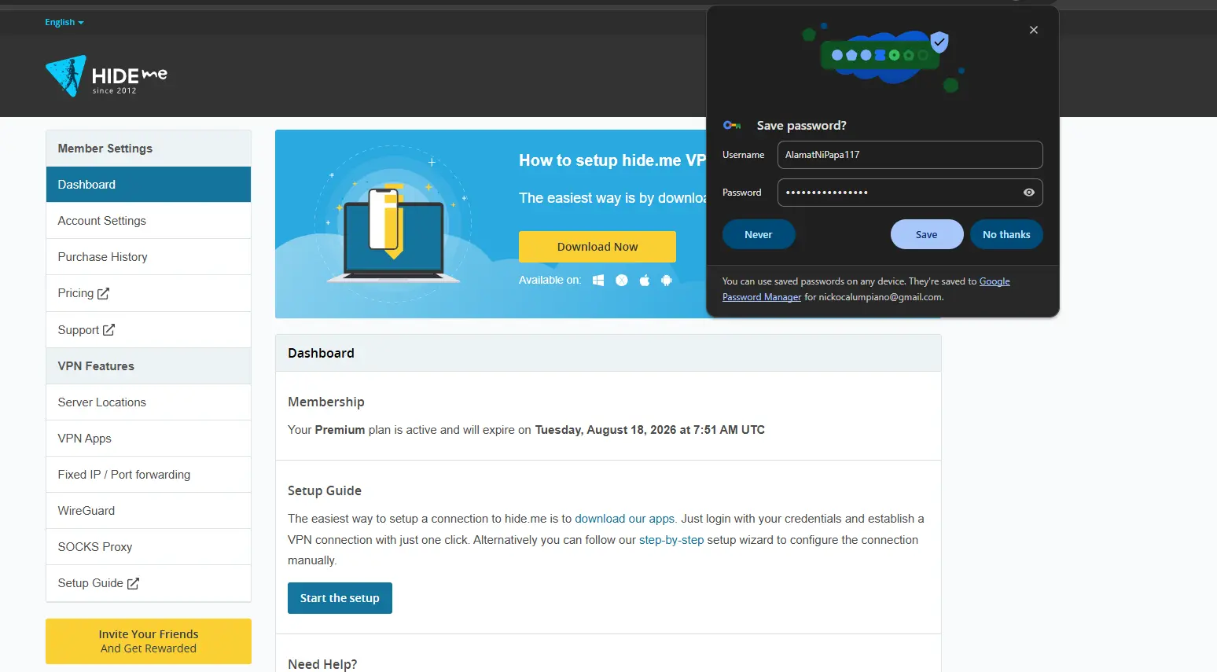Open the Setup Guide sidebar link
Screen dimensions: 1217x672
click(149, 583)
